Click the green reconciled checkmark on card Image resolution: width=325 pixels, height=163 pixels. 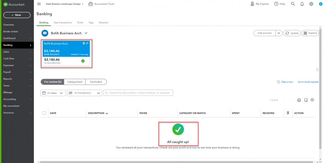point(83,61)
